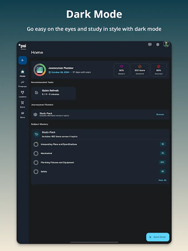
Task: Open the items Answered stat card
Action: coord(140,70)
